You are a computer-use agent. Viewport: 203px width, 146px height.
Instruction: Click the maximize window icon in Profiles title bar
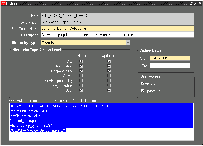[196, 3]
